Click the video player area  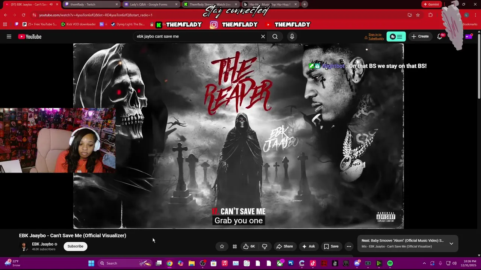238,136
